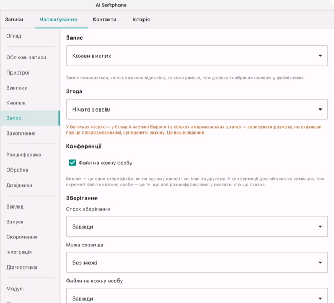Expand the Межа сховища dropdown
Screen dimensions: 334x303
(x=197, y=262)
